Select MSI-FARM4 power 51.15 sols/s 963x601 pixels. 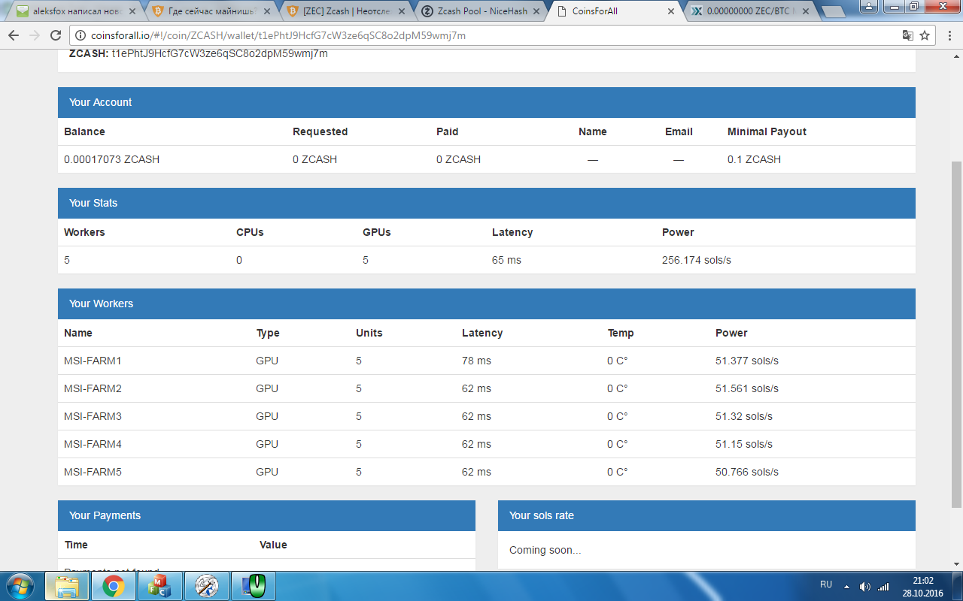coord(744,444)
